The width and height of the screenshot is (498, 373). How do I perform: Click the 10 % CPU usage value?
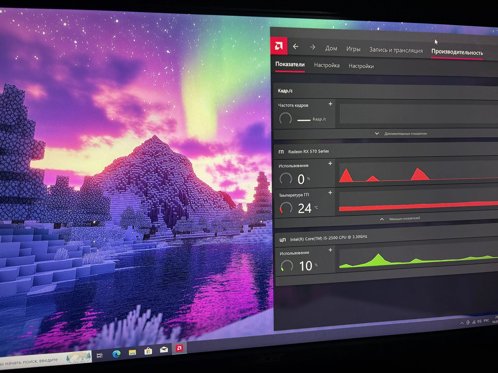pos(308,266)
